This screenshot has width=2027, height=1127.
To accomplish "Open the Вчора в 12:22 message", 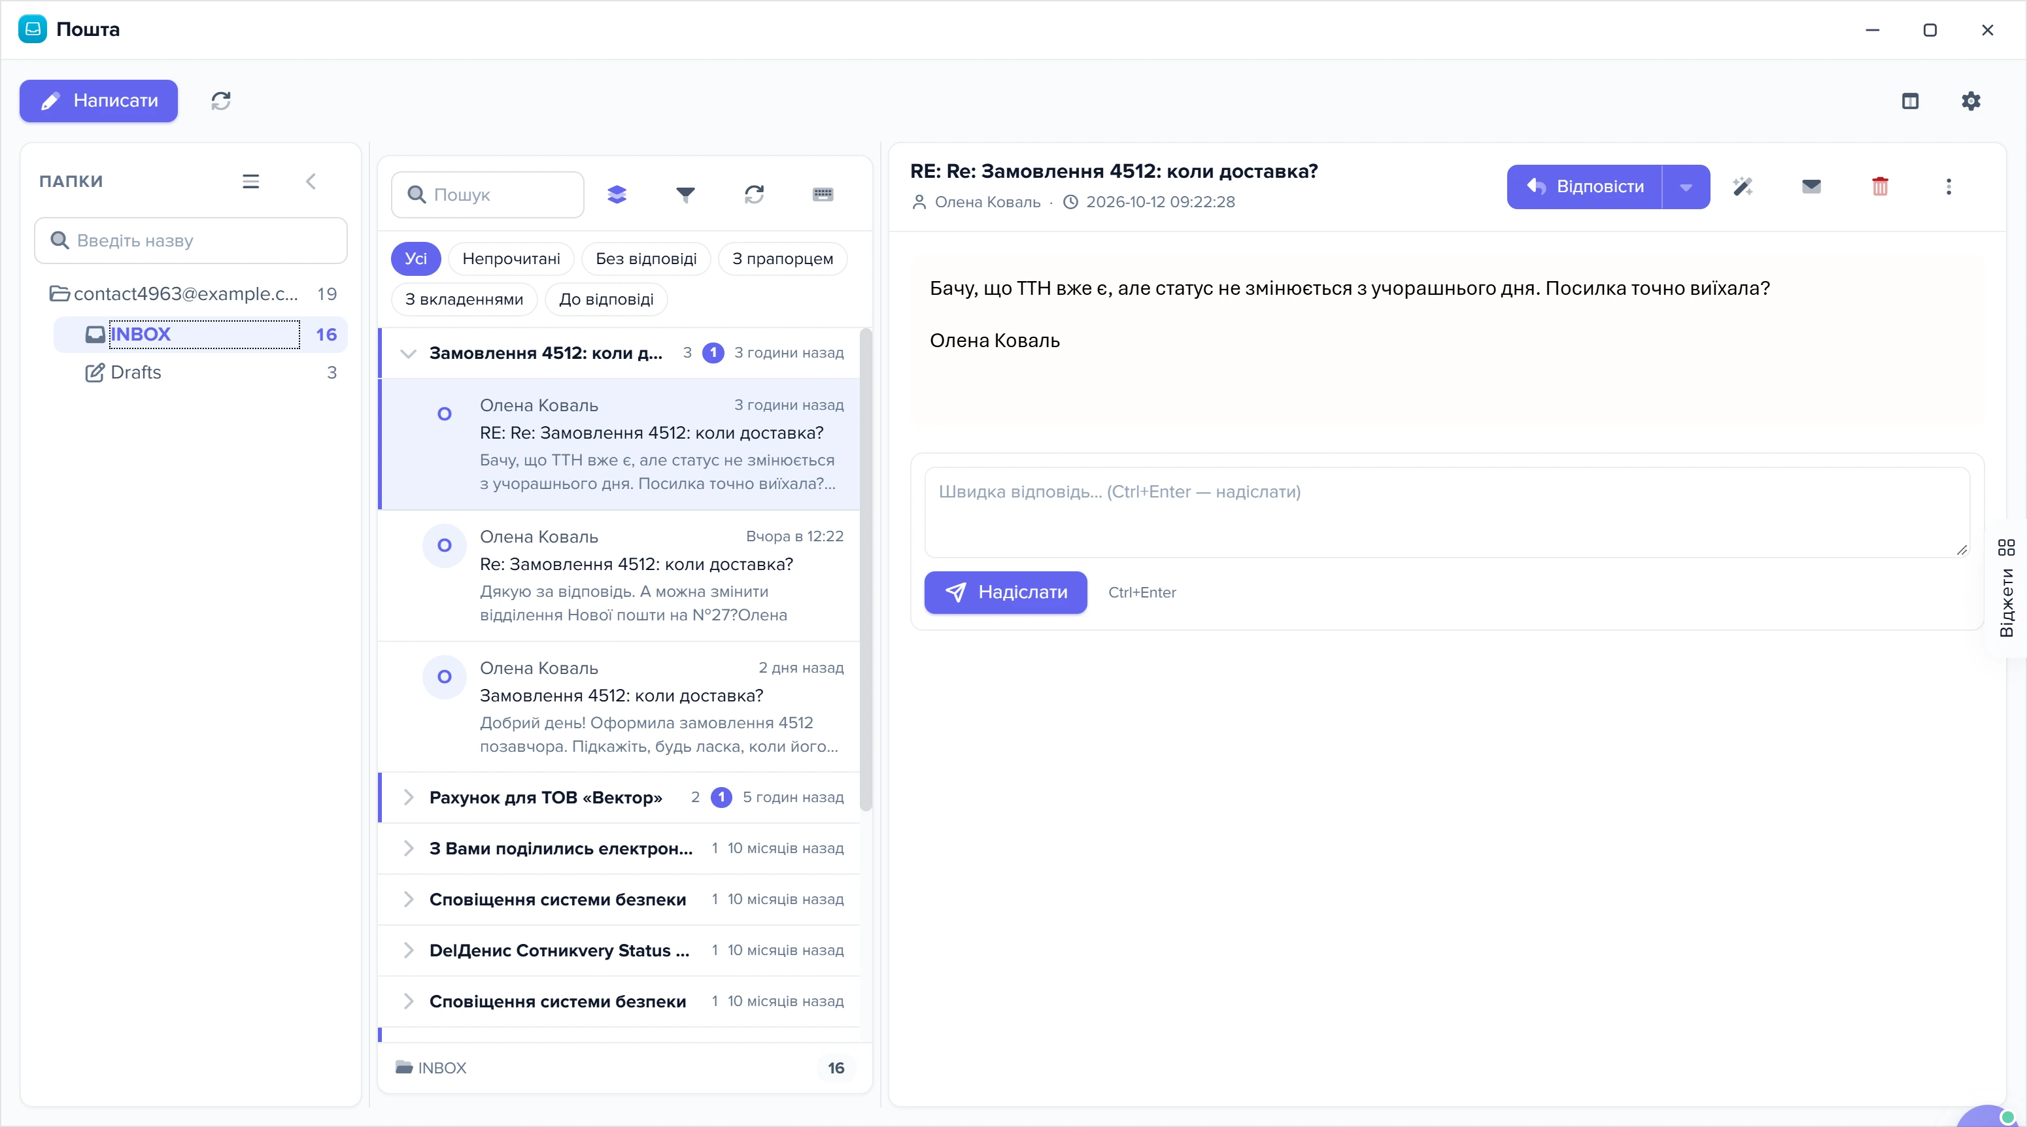I will pyautogui.click(x=619, y=576).
